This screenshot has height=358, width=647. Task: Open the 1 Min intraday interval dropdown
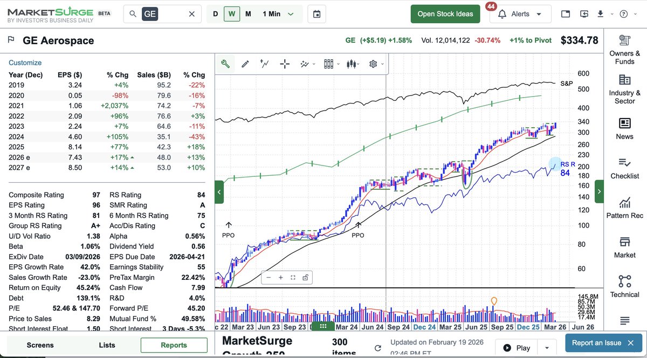coord(279,14)
